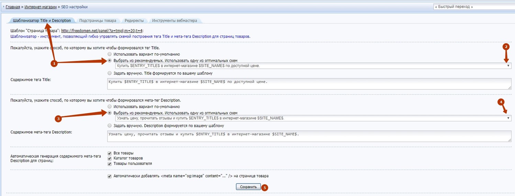Choose recommended scheme radio for Title
515x196 pixels.
(110, 60)
